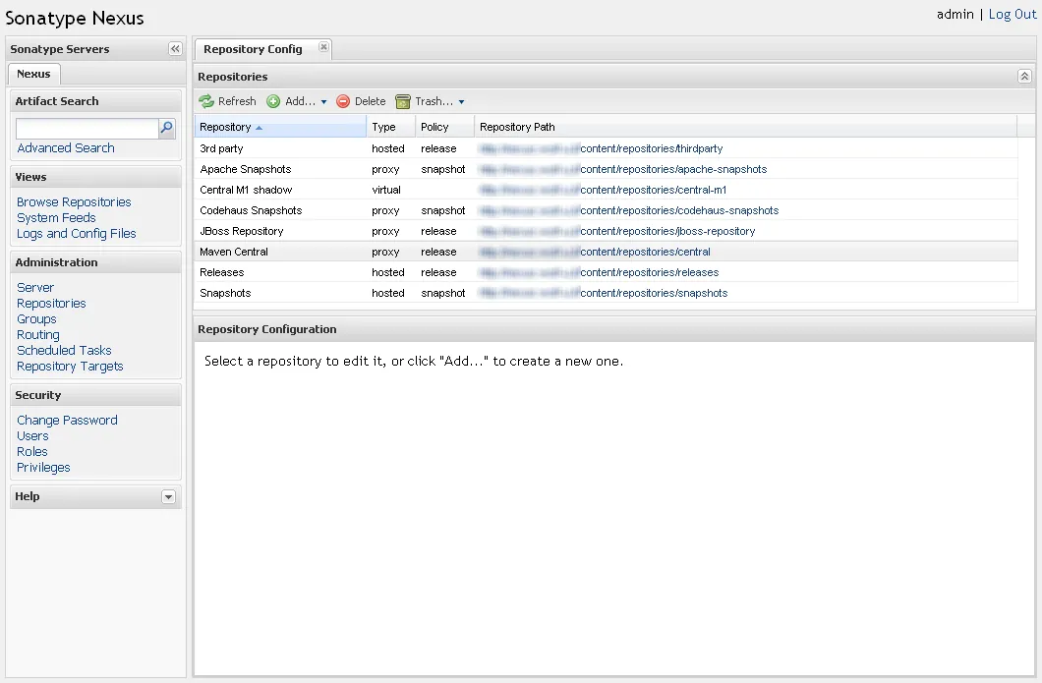This screenshot has width=1042, height=683.
Task: Open the Roles security link
Action: (x=31, y=452)
